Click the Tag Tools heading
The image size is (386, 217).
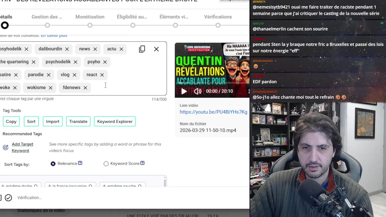[12, 111]
